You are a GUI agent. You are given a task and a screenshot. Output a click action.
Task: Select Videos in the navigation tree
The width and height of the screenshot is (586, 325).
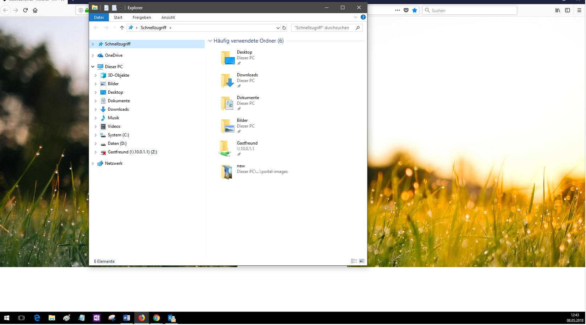114,126
